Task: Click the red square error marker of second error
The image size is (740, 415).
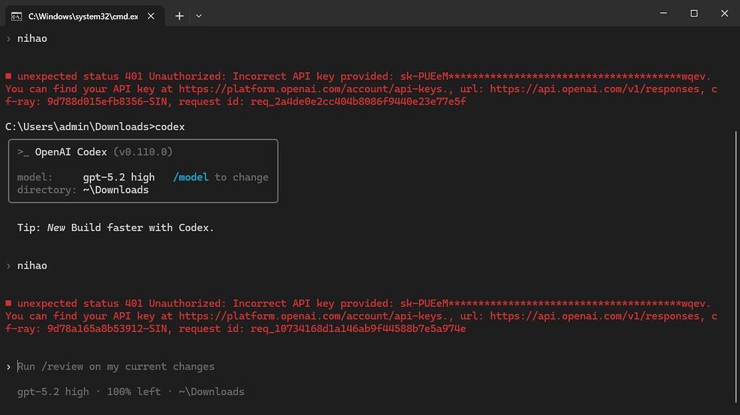Action: point(9,303)
